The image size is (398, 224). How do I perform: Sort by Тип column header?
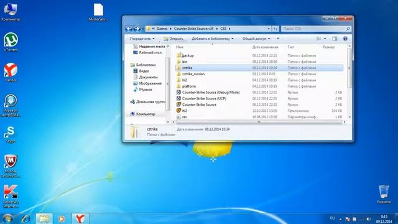290,47
